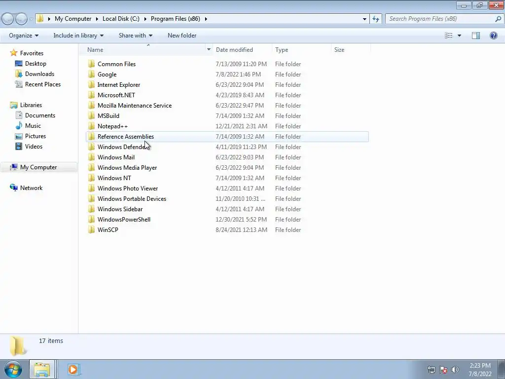
Task: Expand the arrow after Program Files (x86) breadcrumb
Action: pyautogui.click(x=206, y=19)
